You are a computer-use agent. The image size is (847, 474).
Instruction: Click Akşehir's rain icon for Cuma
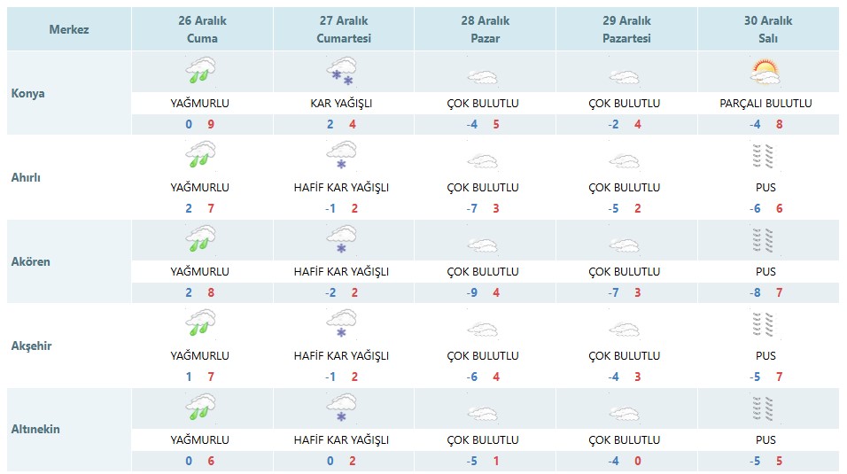[200, 323]
